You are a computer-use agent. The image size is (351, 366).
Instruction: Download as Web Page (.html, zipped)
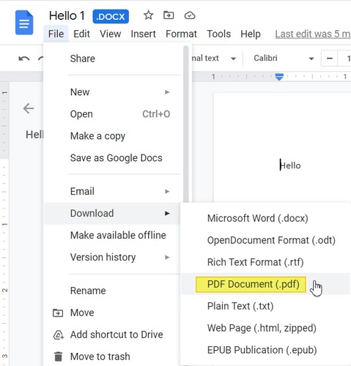(x=265, y=328)
